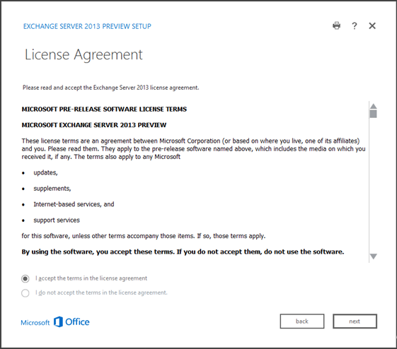Click the License Agreement heading

pos(84,54)
